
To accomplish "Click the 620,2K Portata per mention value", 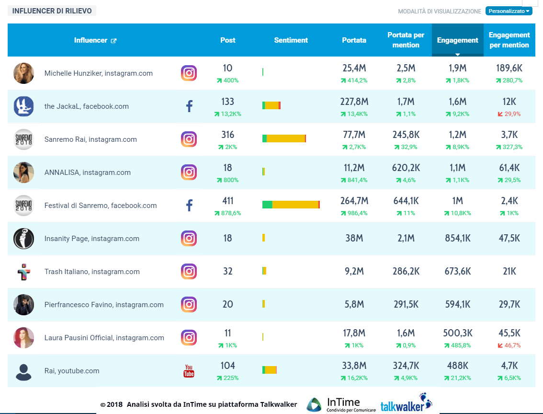I will pyautogui.click(x=406, y=168).
